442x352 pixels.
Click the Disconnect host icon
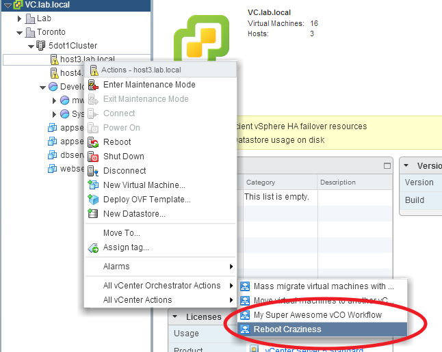[93, 171]
